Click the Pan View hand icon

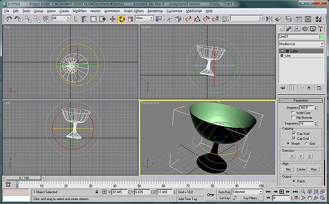pos(310,198)
